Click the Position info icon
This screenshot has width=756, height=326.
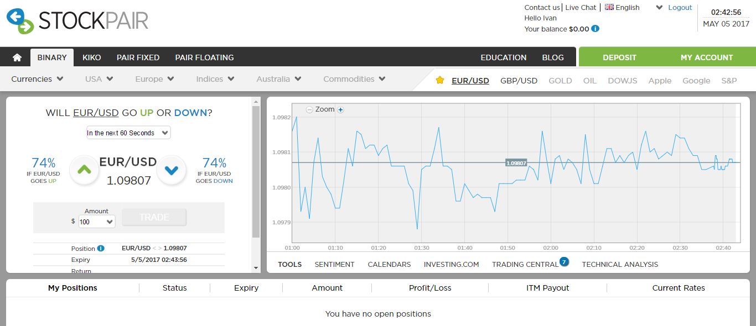pyautogui.click(x=101, y=248)
